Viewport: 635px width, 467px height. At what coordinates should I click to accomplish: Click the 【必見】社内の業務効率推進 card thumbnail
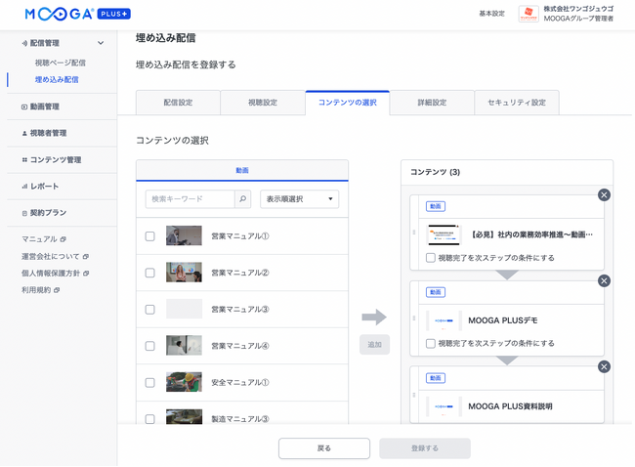point(444,234)
